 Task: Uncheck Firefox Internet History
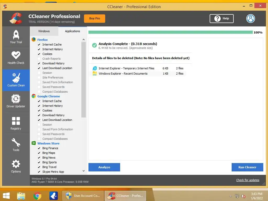(x=39, y=49)
